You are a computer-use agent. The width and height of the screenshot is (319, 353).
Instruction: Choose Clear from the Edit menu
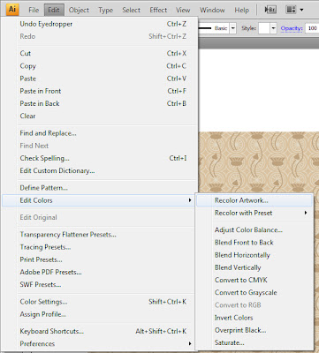click(100, 116)
